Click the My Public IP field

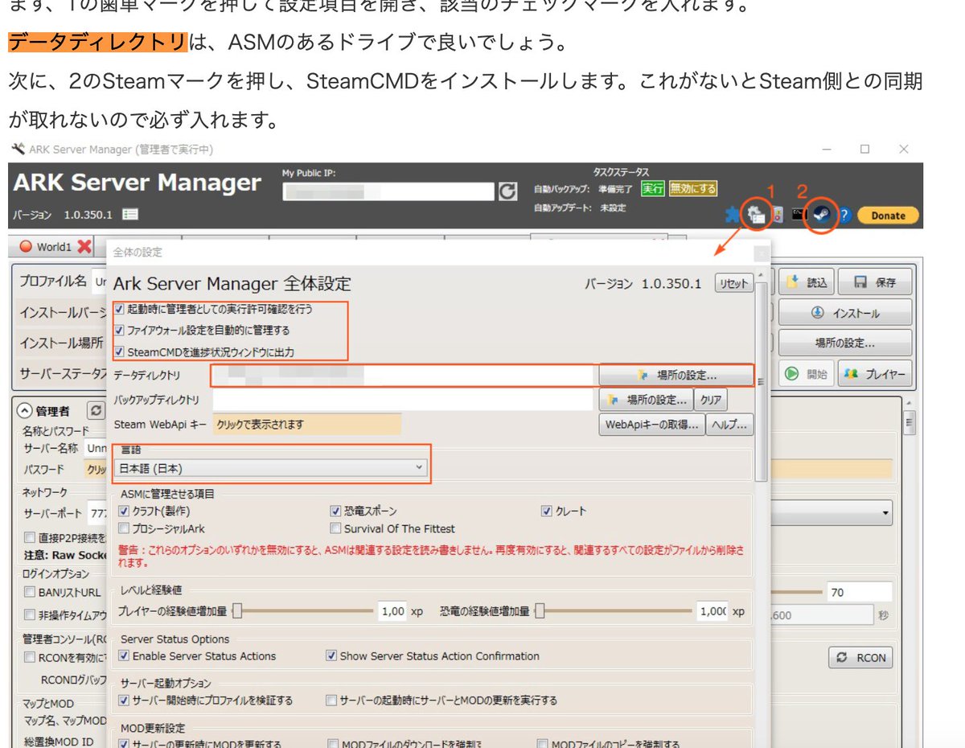(x=388, y=191)
